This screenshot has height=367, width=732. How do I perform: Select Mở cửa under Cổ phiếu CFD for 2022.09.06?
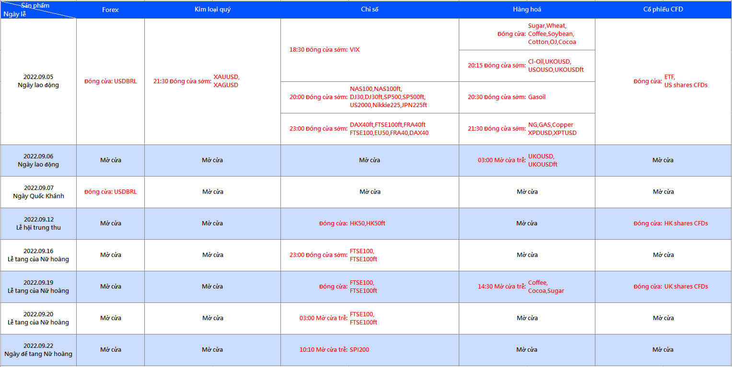663,160
